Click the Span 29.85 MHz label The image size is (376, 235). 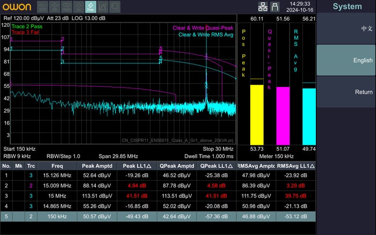pos(118,157)
